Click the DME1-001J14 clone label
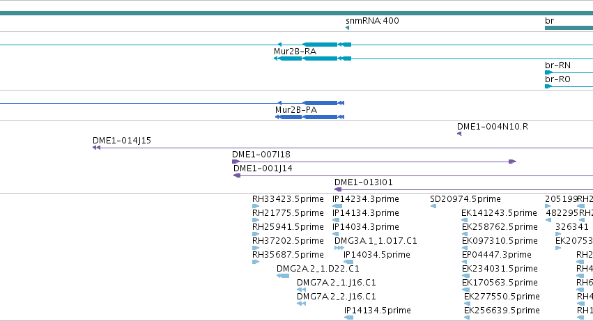593x321 pixels. coord(263,169)
